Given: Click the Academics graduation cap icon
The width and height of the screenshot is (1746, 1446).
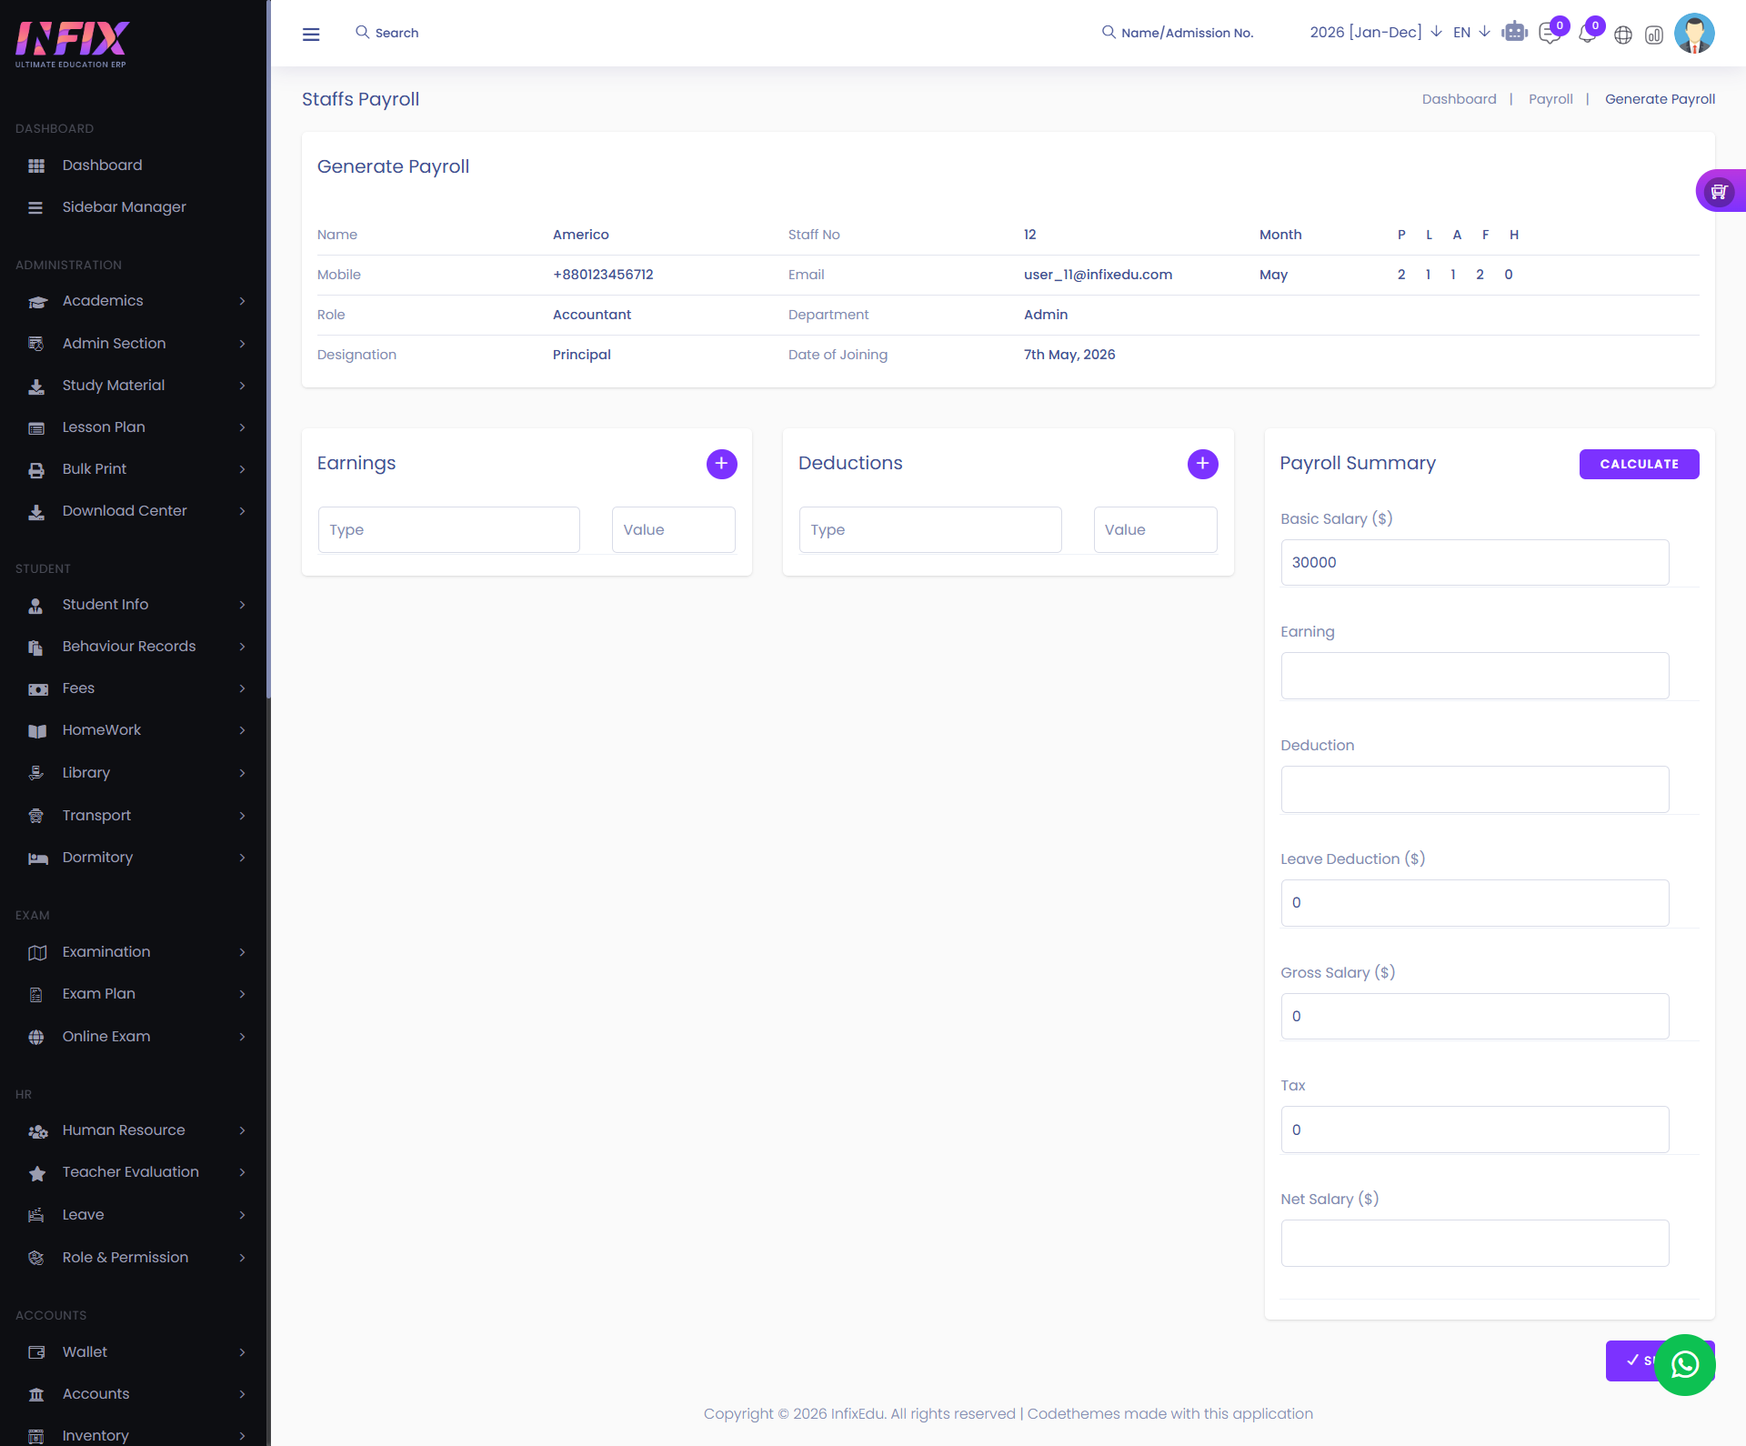Looking at the screenshot, I should click(x=36, y=301).
